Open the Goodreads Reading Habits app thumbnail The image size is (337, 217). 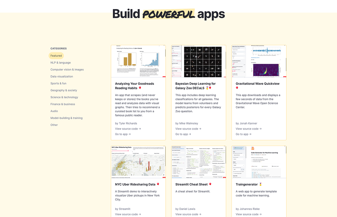[138, 61]
